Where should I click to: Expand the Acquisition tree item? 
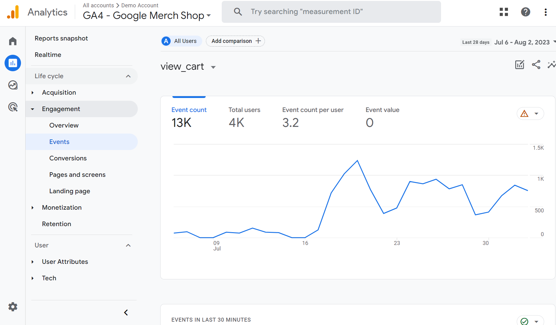point(33,93)
